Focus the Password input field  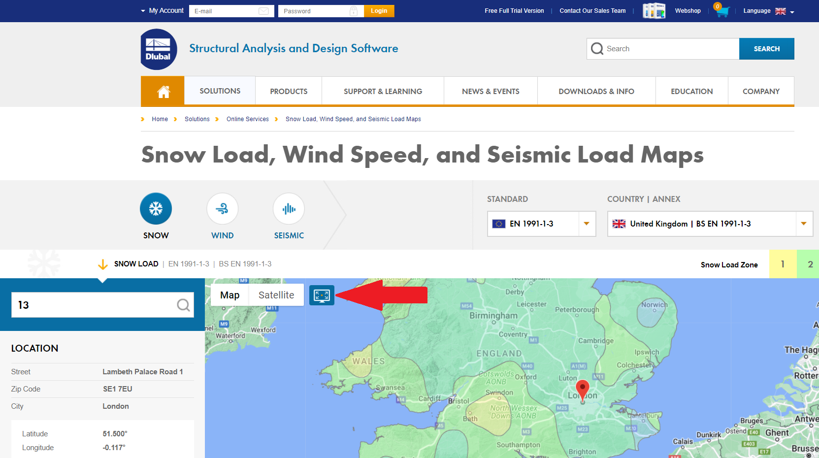click(321, 11)
